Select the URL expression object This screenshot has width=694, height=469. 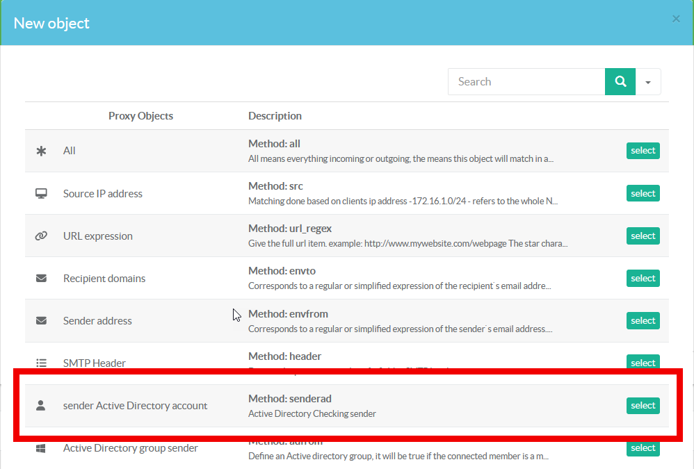click(x=643, y=236)
